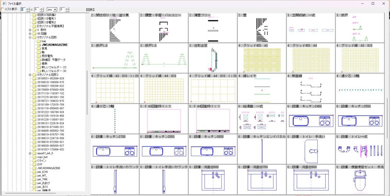
Task: Expand the 0 教材 folder node
Action: [30, 30]
